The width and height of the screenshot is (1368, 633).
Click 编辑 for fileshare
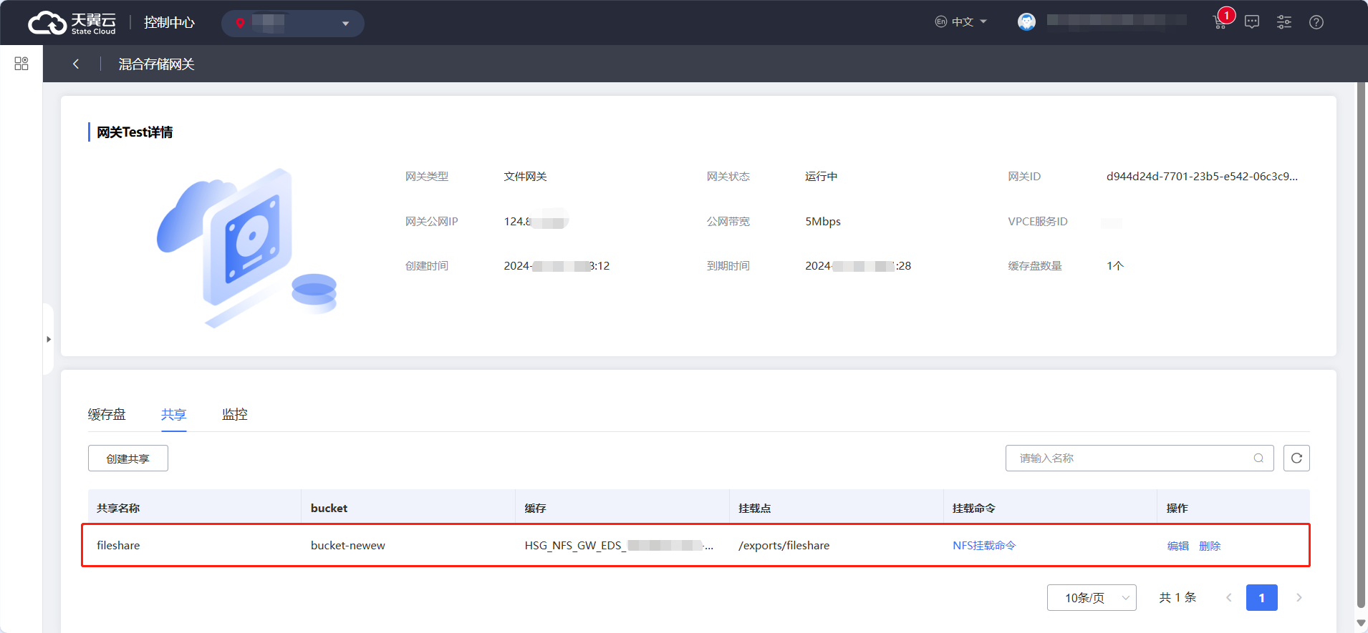pos(1178,546)
